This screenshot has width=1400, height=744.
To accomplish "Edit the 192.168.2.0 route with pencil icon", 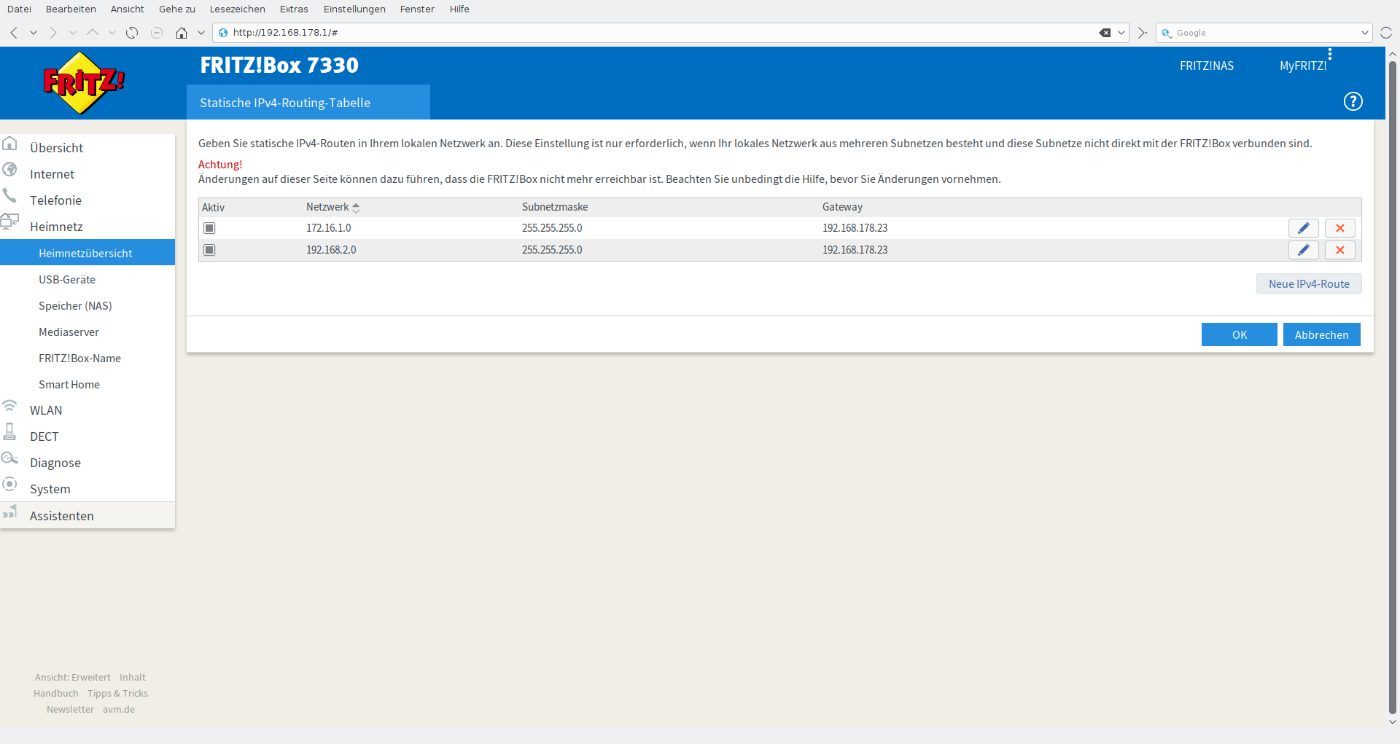I will coord(1303,250).
